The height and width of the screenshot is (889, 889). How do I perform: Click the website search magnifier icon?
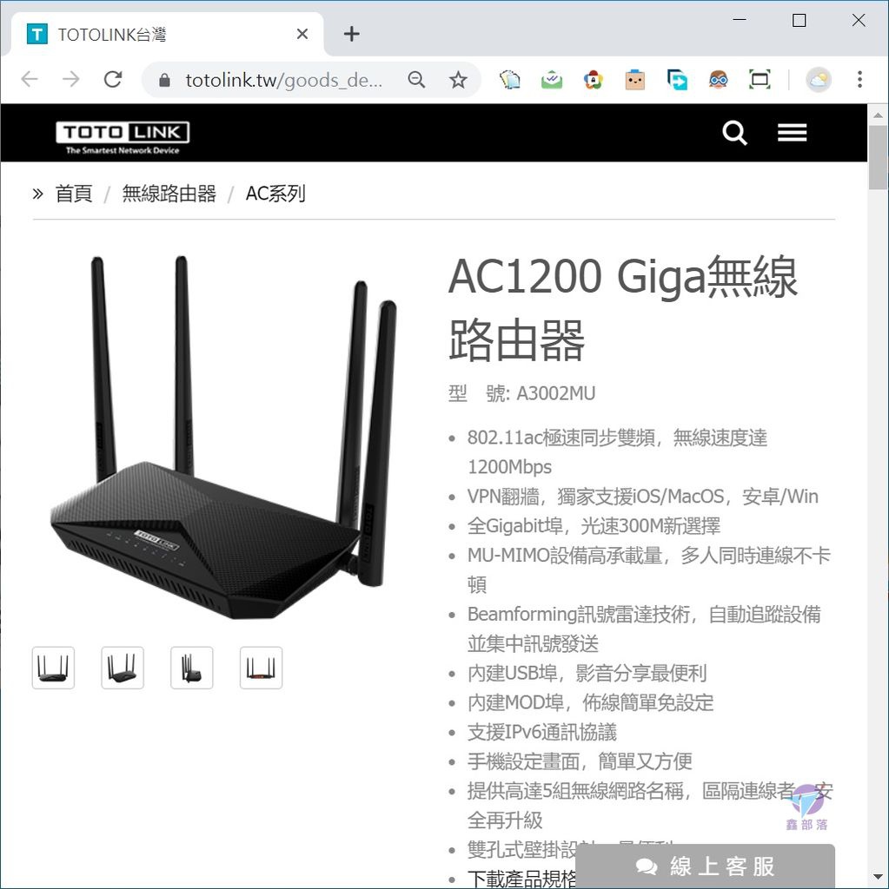tap(734, 133)
